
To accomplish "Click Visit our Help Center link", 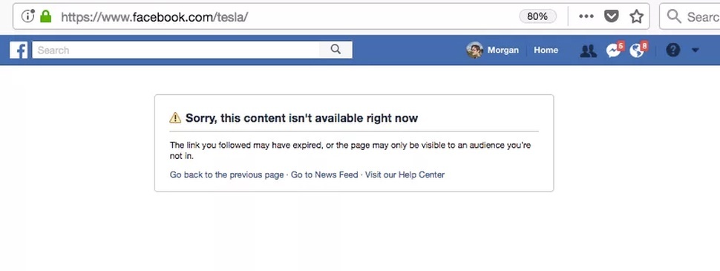I will (405, 174).
